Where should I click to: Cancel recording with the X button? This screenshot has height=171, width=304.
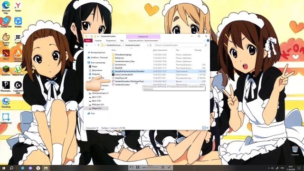click(163, 167)
